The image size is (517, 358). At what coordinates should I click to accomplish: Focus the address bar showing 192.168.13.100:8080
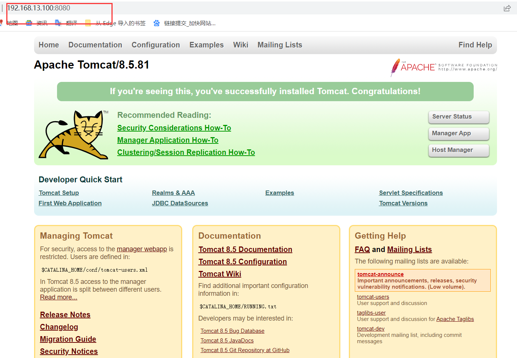point(39,8)
